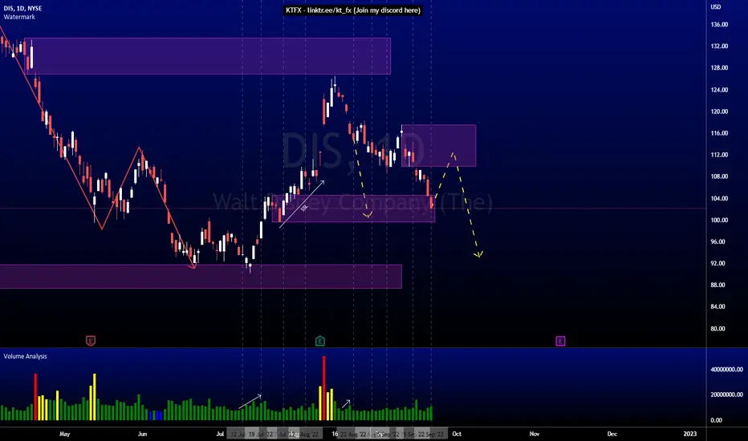Click the 104.00 price axis label
The image size is (748, 441).
coord(719,198)
